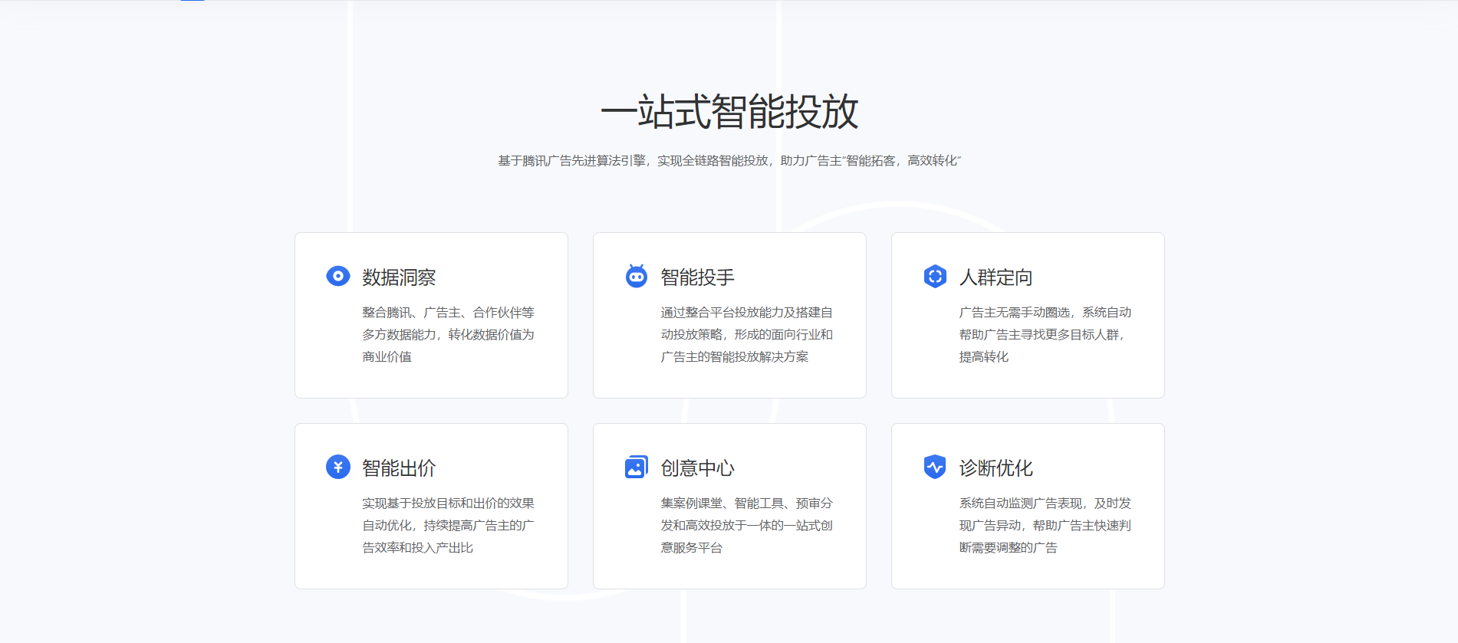Viewport: 1458px width, 643px height.
Task: Click description text 集案例课堂、智能工具、预审分
Action: click(746, 504)
